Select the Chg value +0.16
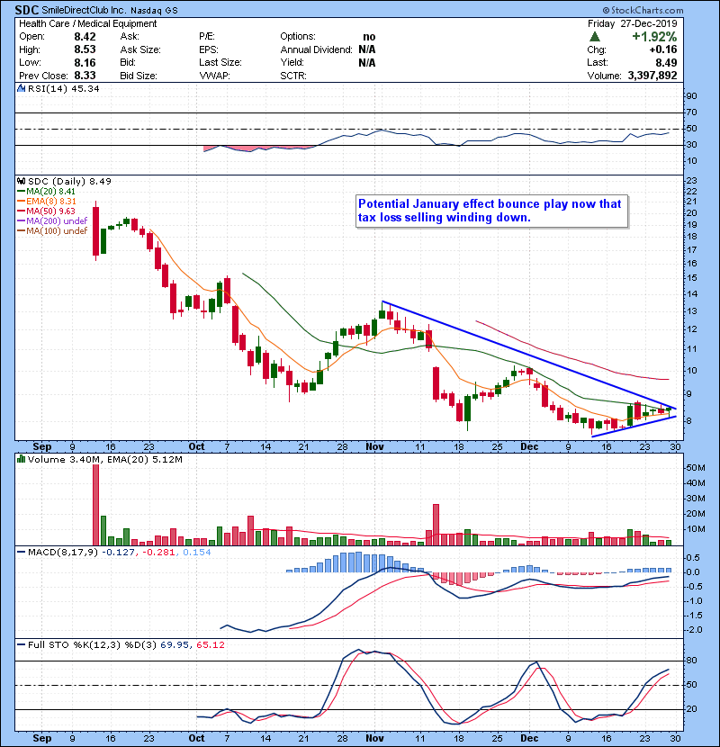This screenshot has width=720, height=747. click(x=662, y=49)
